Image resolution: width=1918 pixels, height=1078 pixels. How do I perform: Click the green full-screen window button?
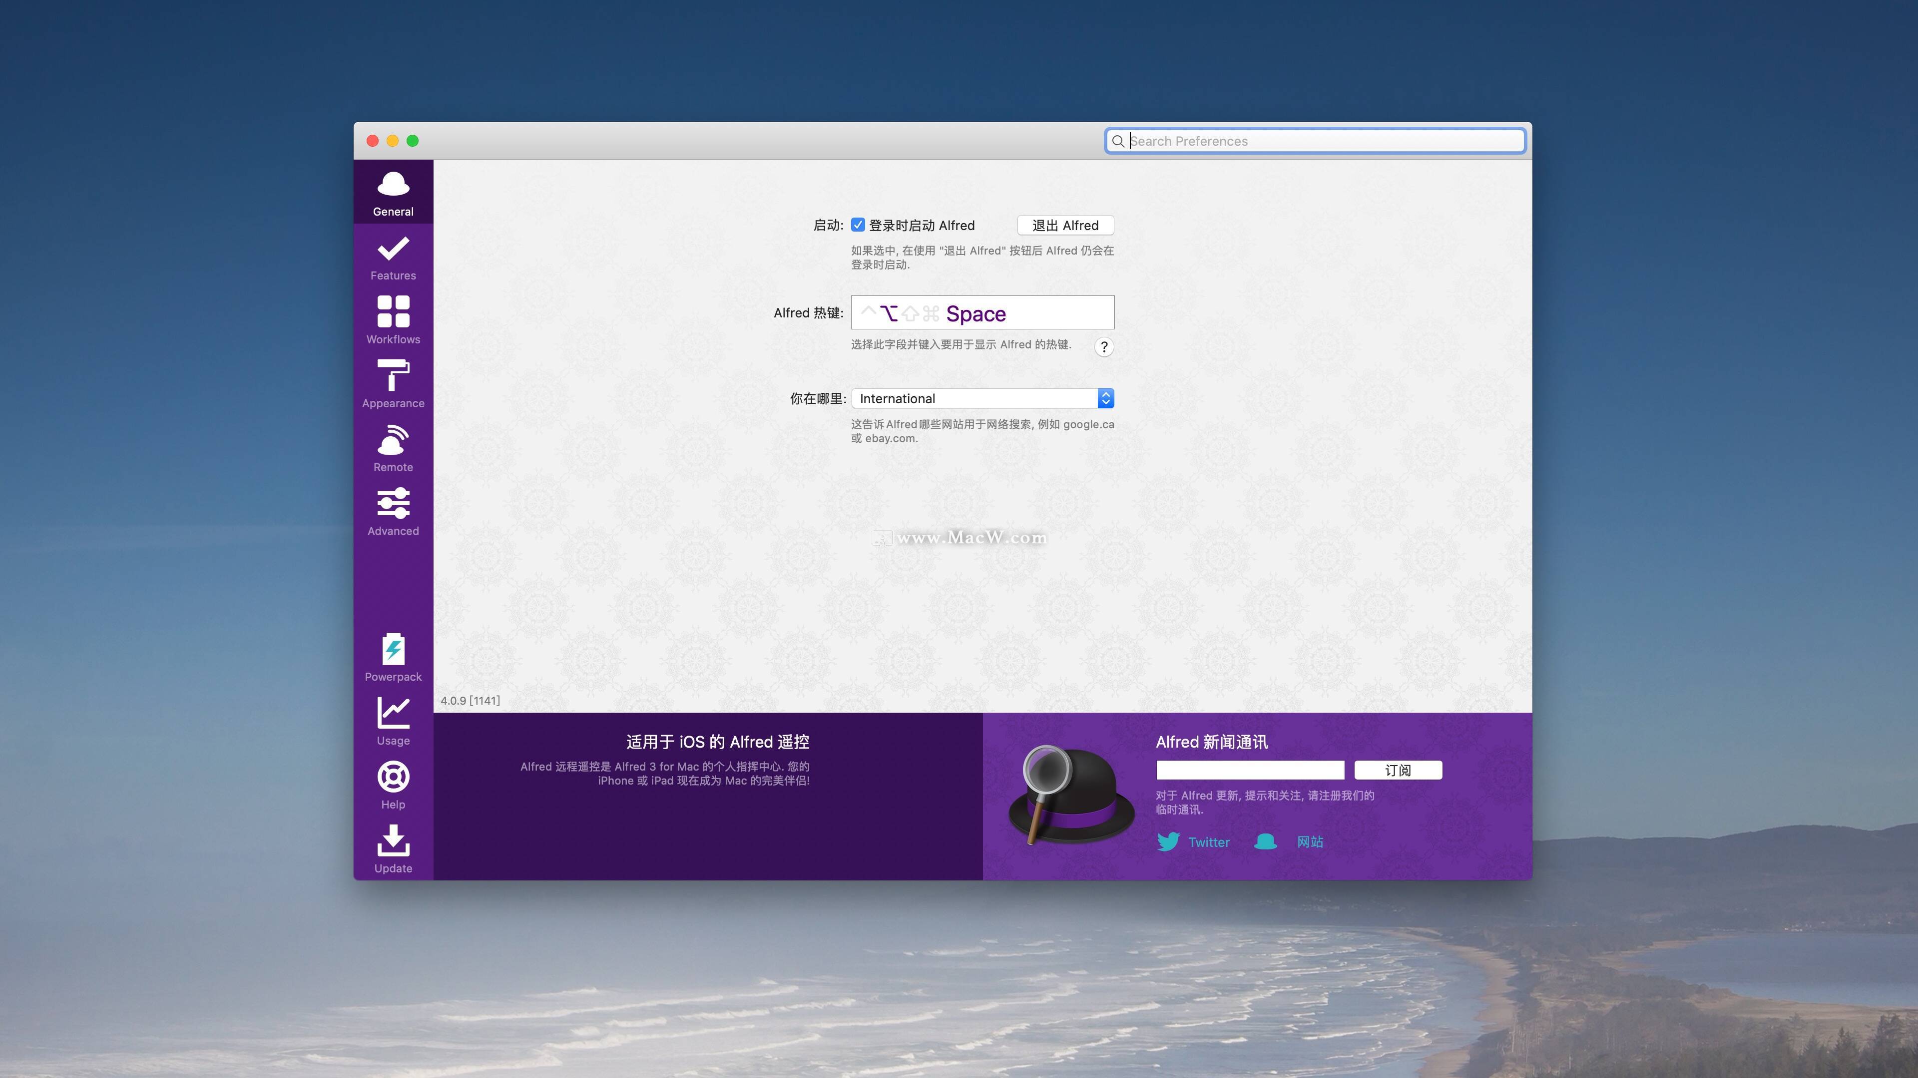tap(413, 141)
